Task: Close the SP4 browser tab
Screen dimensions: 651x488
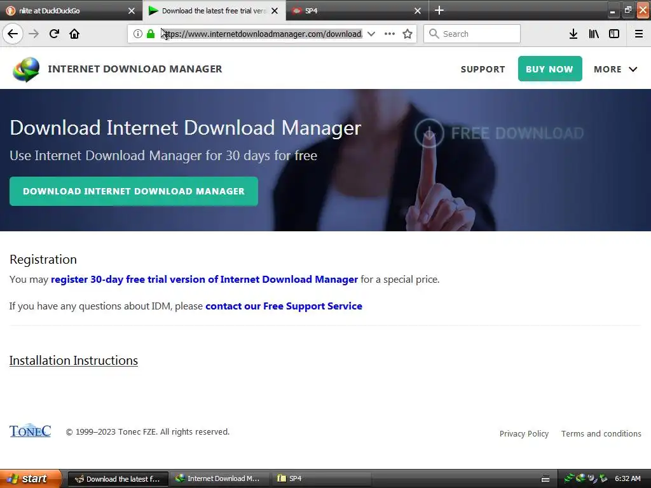Action: pos(418,11)
